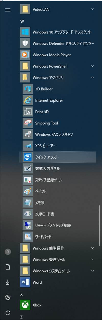This screenshot has height=320, width=102.
Task: Select the Print 3D label
Action: coord(42,112)
